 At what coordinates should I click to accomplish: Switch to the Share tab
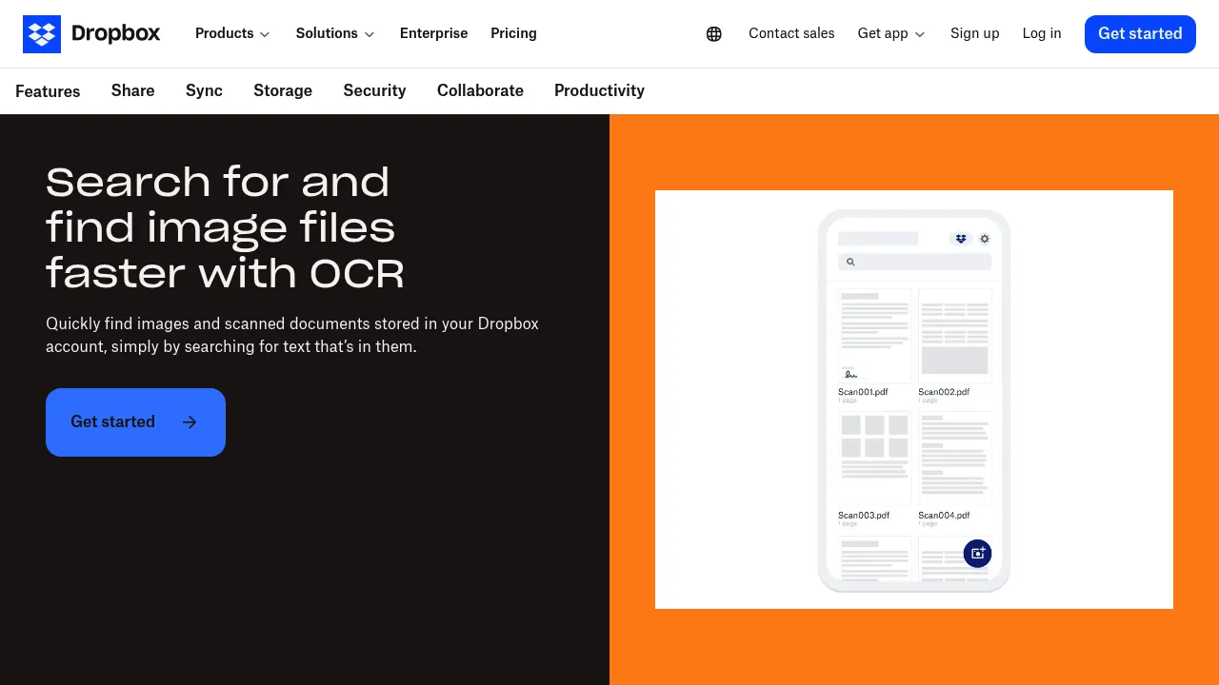tap(132, 90)
